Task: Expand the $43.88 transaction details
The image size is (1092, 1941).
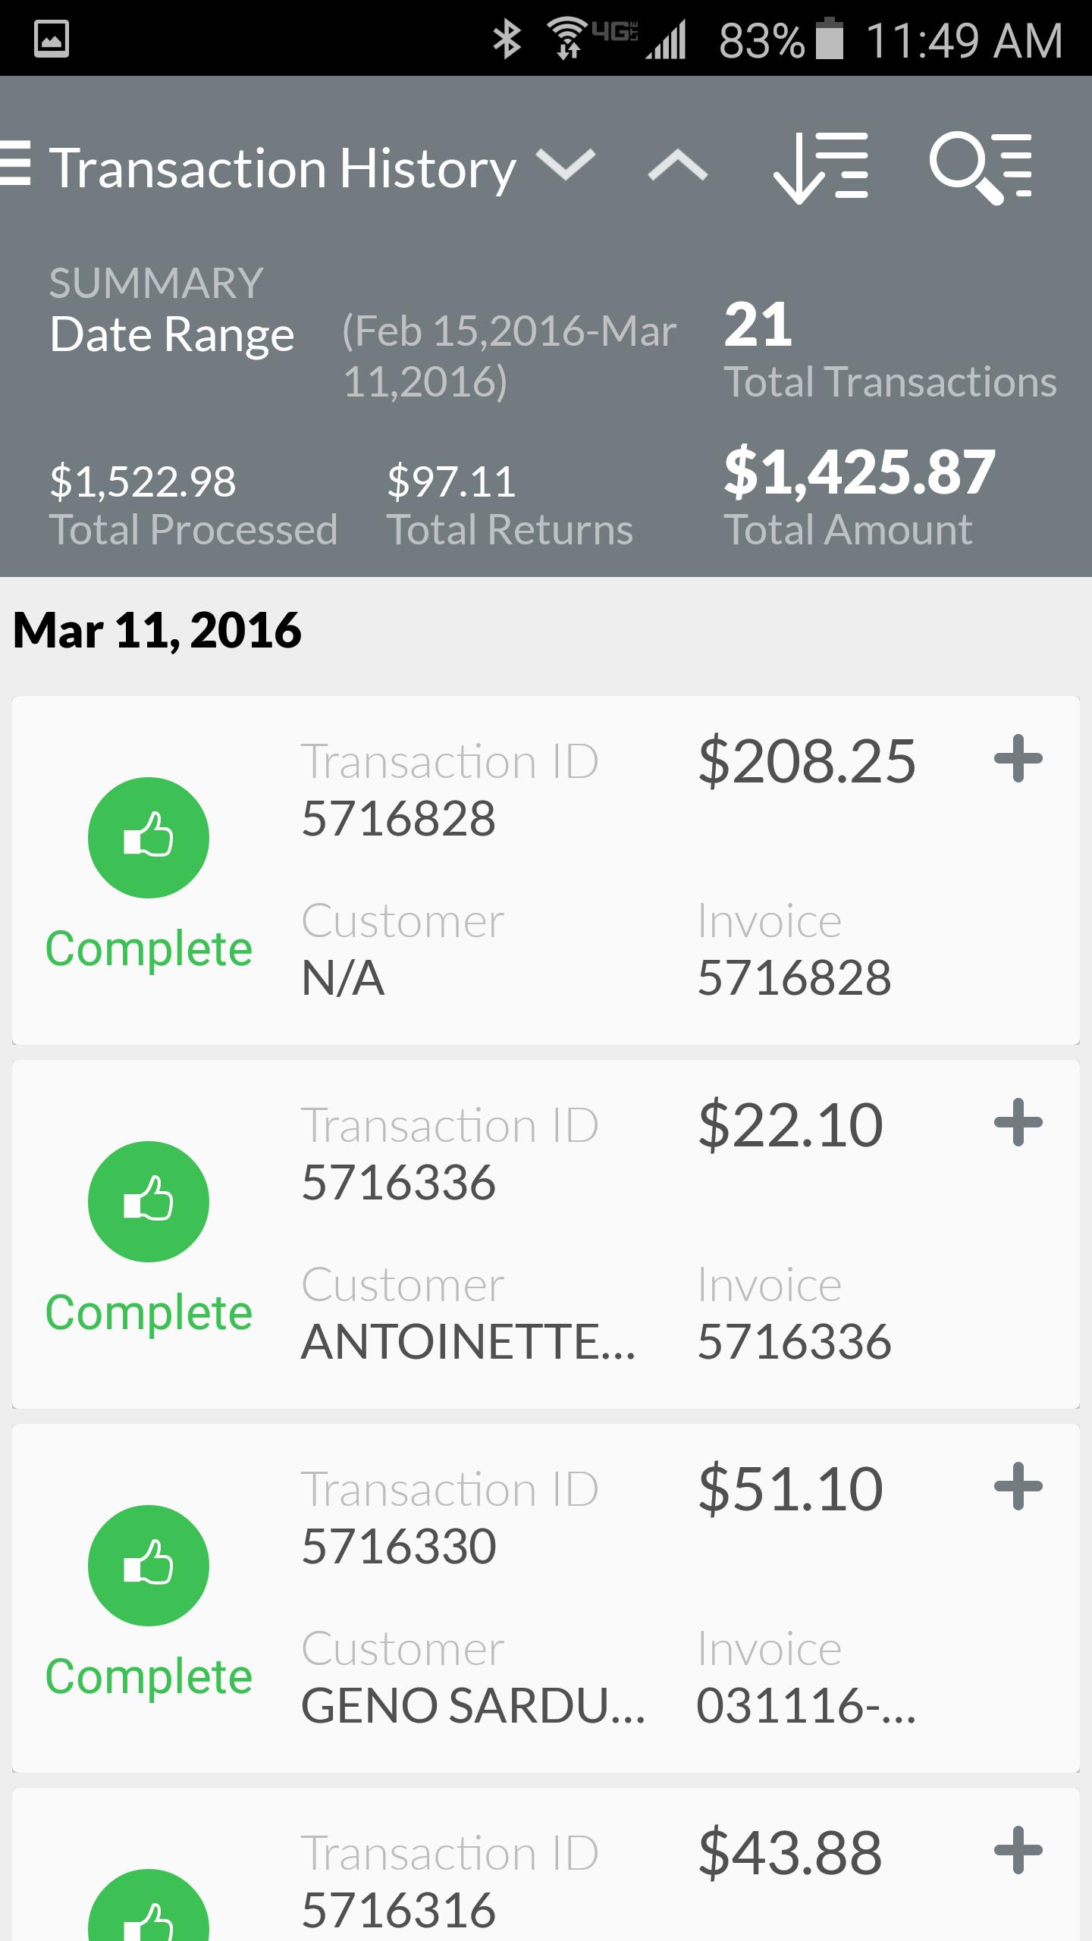Action: point(1018,1851)
